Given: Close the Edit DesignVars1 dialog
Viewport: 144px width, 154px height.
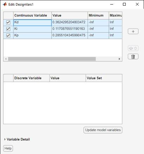Looking at the screenshot, I should (137, 4).
